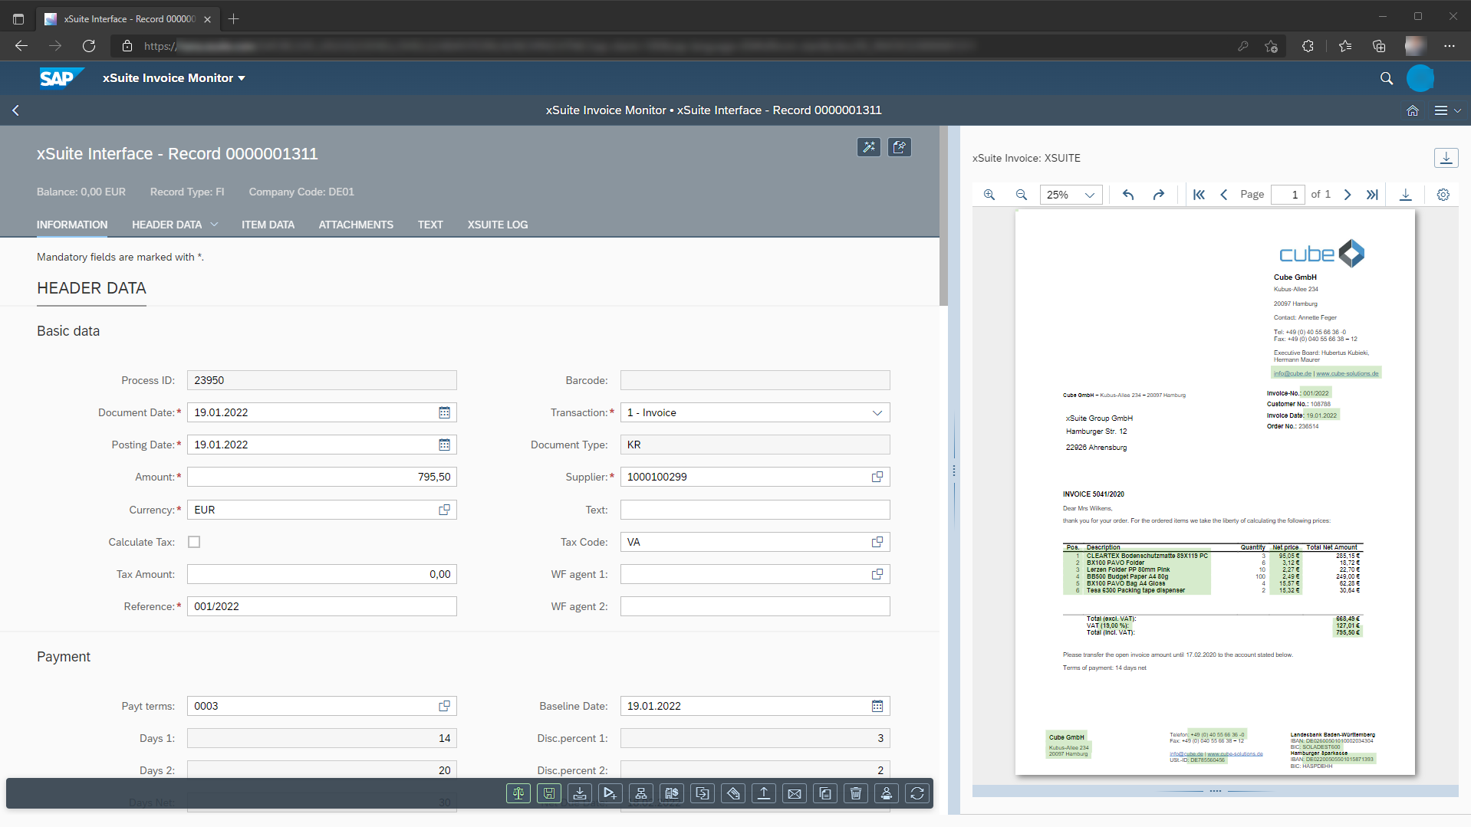Open the XSUITE LOG tab

tap(497, 225)
